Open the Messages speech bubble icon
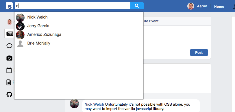Screen dimensions: 235x112 (x=9, y=46)
